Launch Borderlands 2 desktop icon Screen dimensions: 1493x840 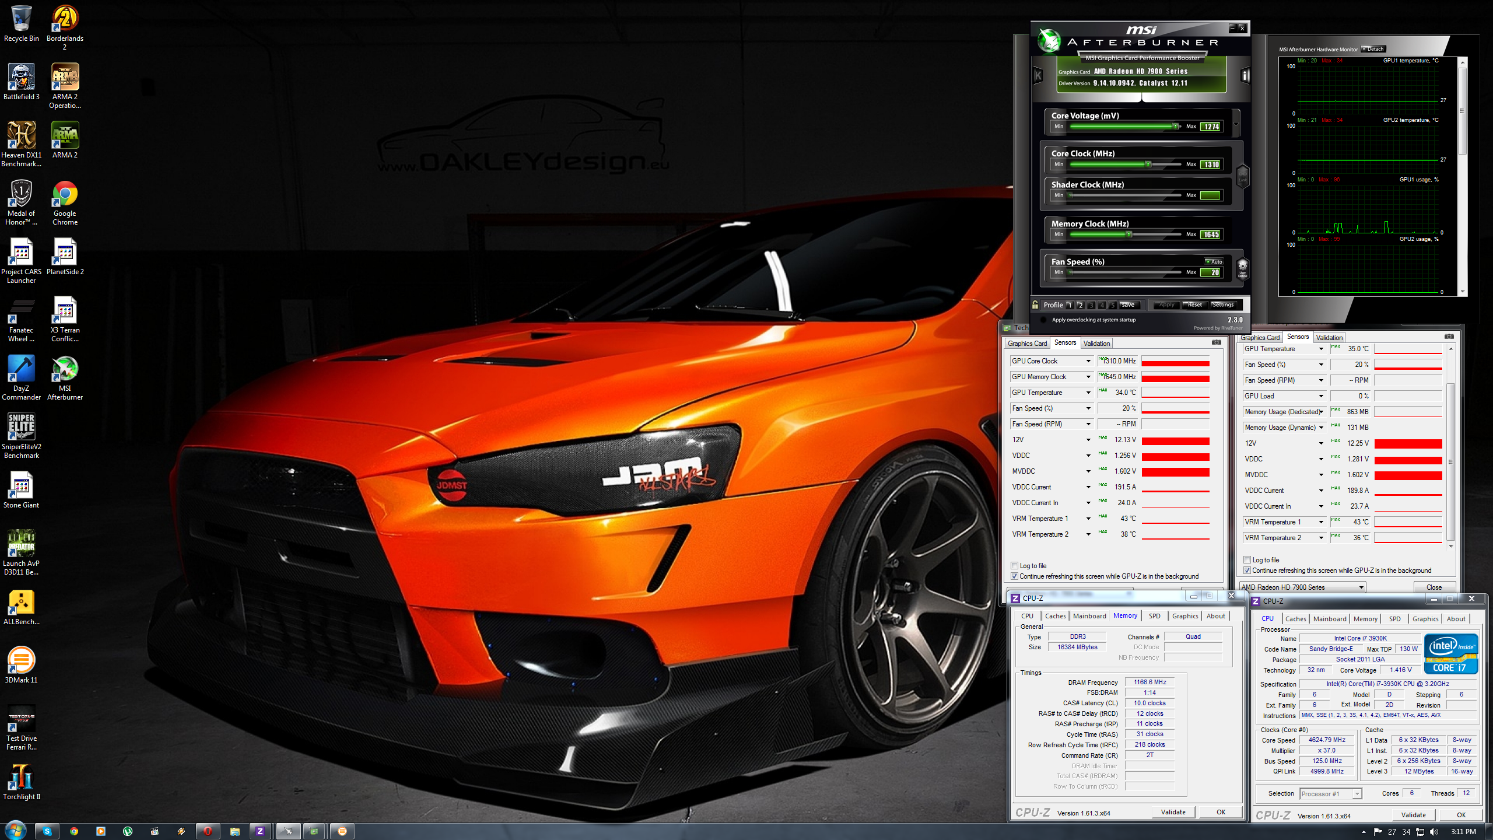coord(65,27)
